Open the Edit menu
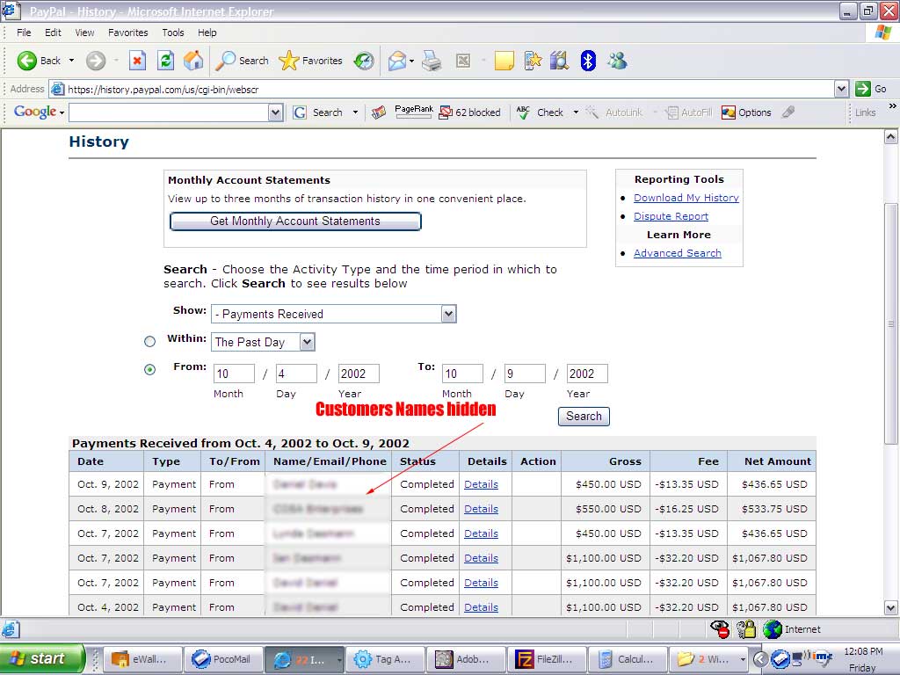 point(53,33)
